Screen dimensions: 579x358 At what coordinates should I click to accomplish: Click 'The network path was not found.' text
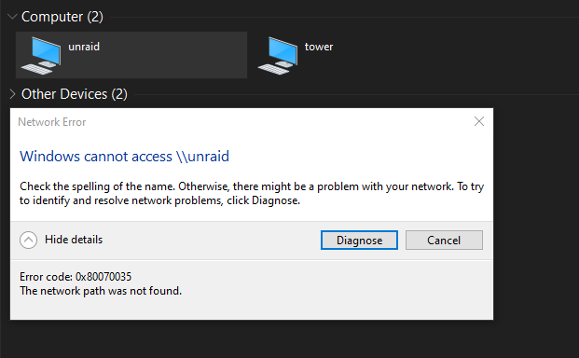[101, 291]
